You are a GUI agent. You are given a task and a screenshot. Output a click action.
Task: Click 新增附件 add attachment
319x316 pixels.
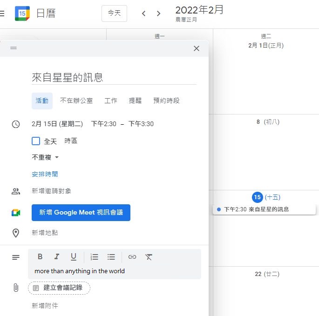tap(45, 306)
